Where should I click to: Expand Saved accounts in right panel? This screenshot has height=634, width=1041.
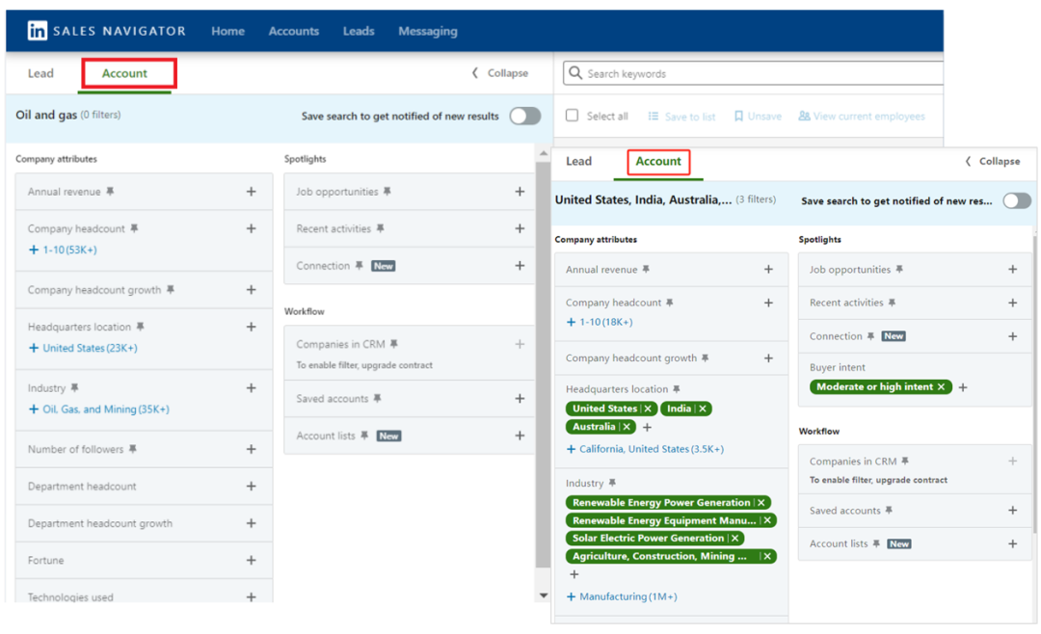click(1012, 511)
